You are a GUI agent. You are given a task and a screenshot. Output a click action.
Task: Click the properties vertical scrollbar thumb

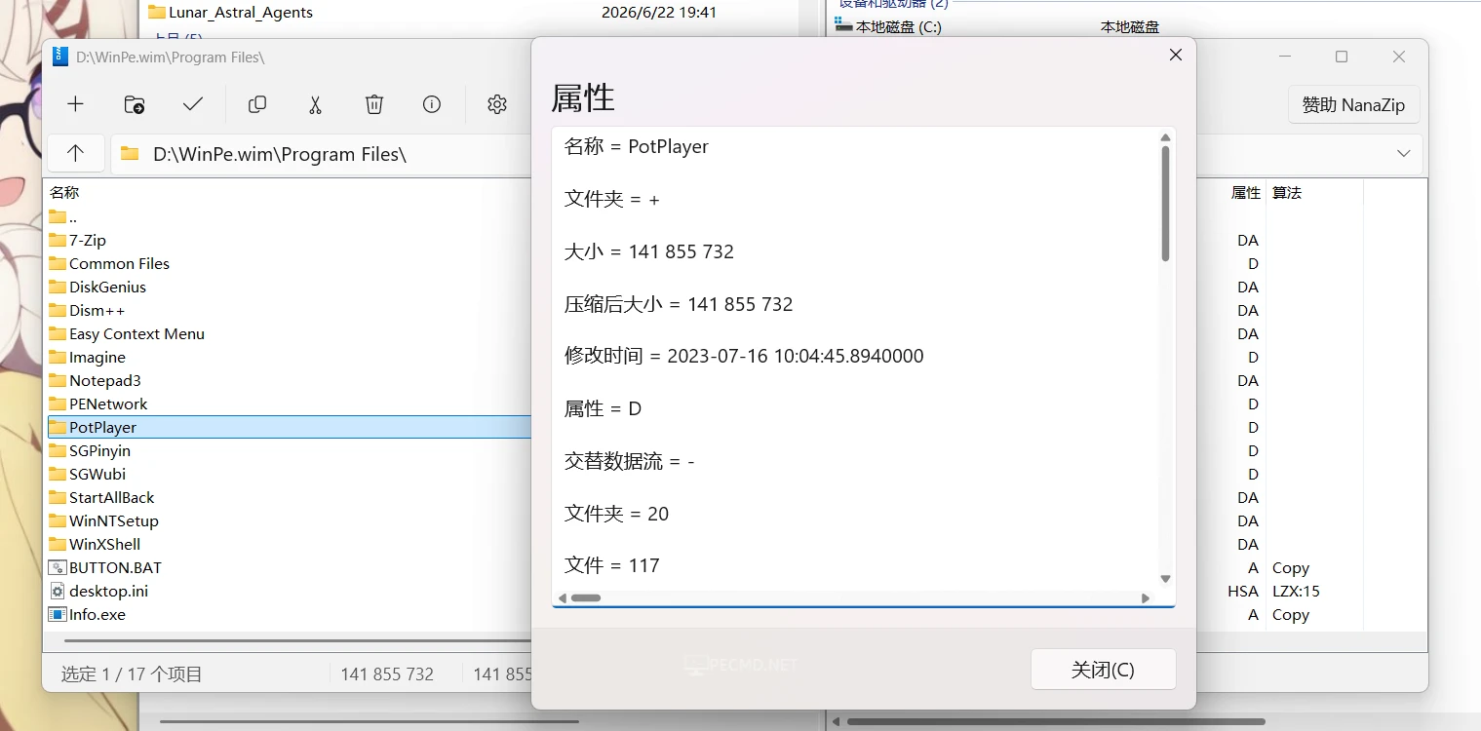1165,204
